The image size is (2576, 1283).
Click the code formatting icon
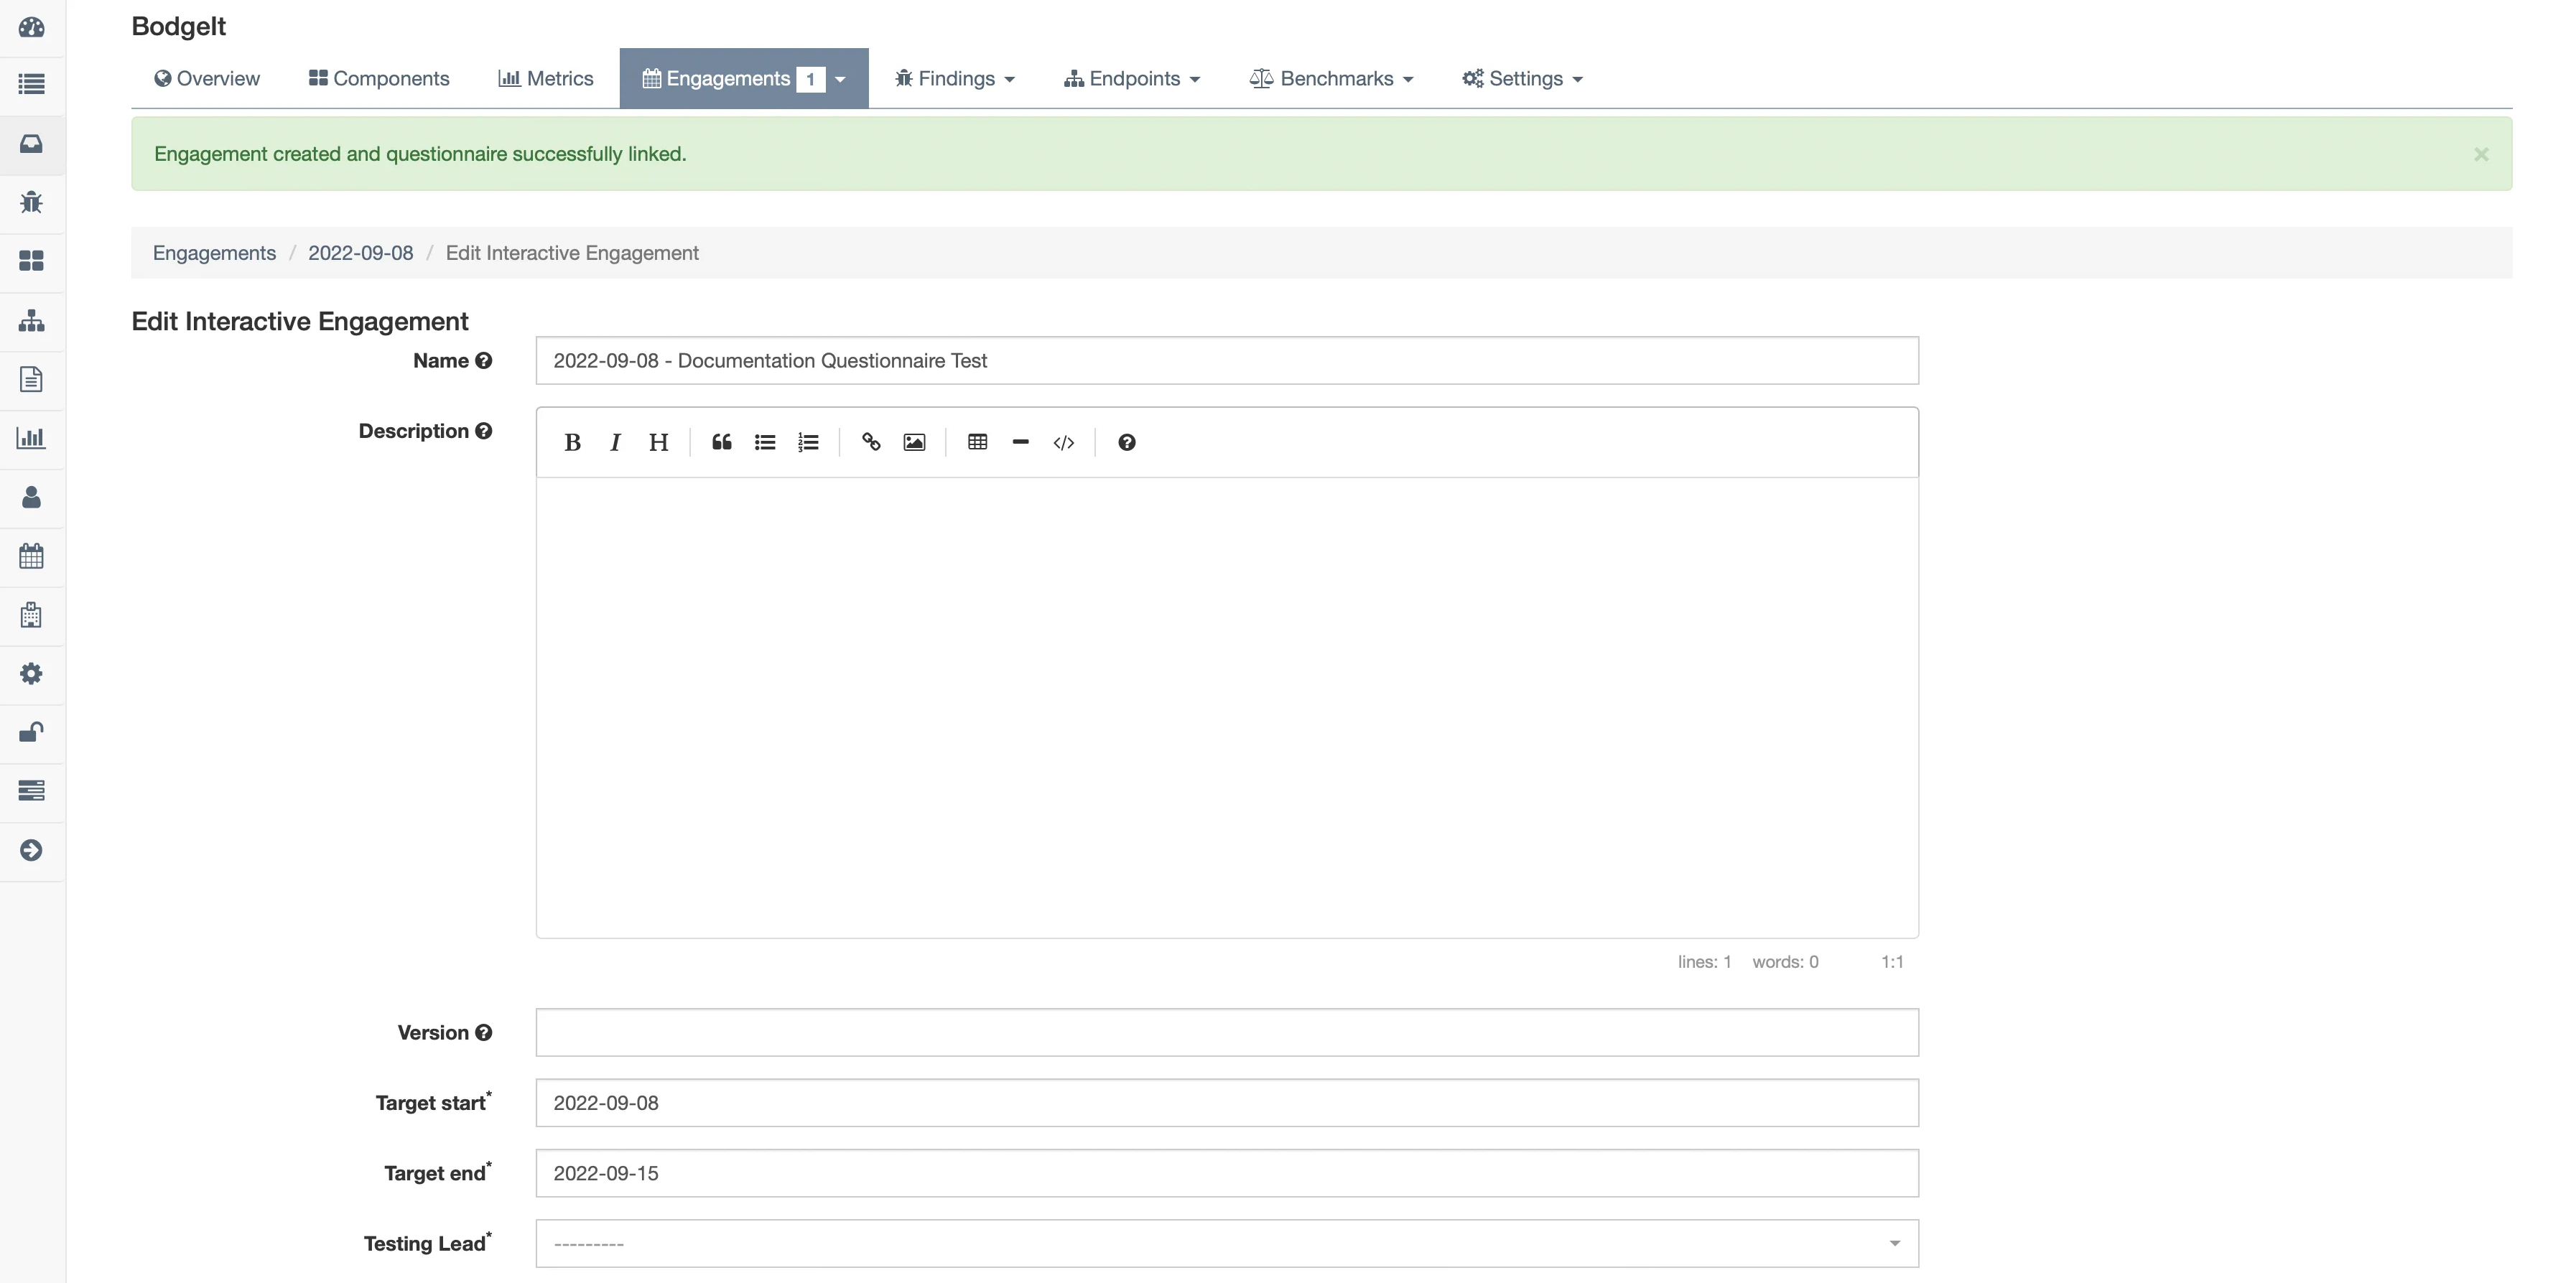(1063, 442)
